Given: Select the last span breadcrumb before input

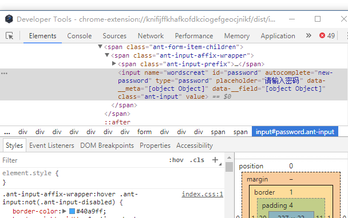Looking at the screenshot, I should click(x=240, y=132).
